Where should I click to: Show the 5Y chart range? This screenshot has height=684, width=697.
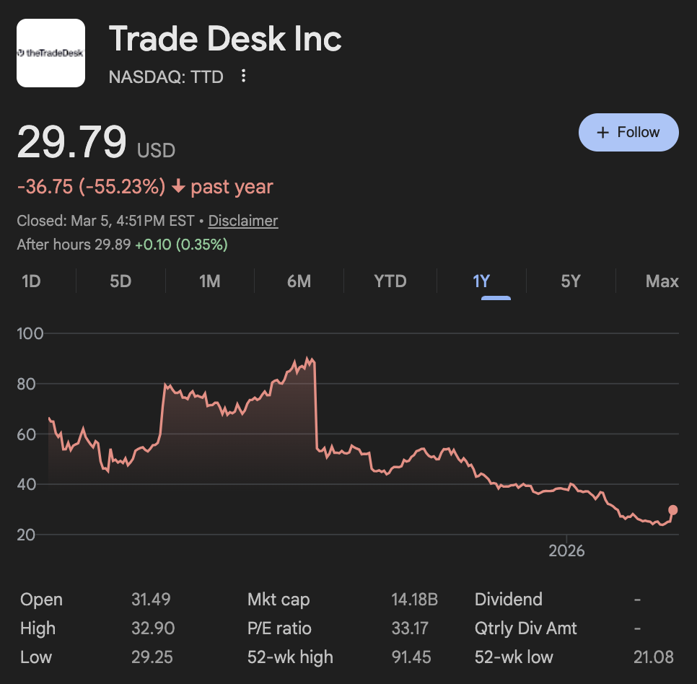571,281
